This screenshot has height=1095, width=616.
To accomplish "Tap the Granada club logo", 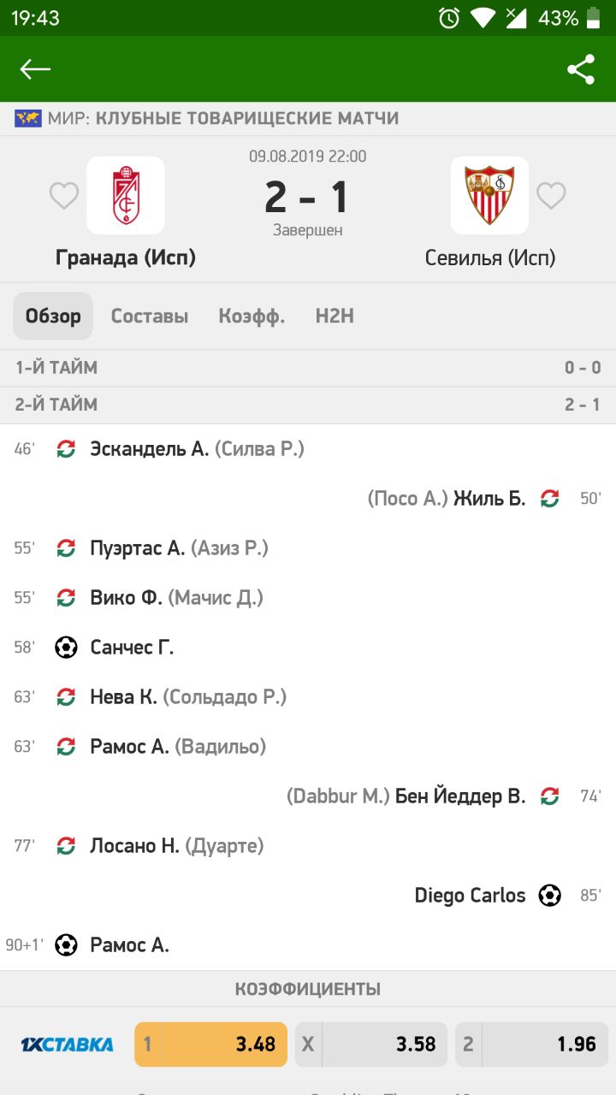I will 126,195.
